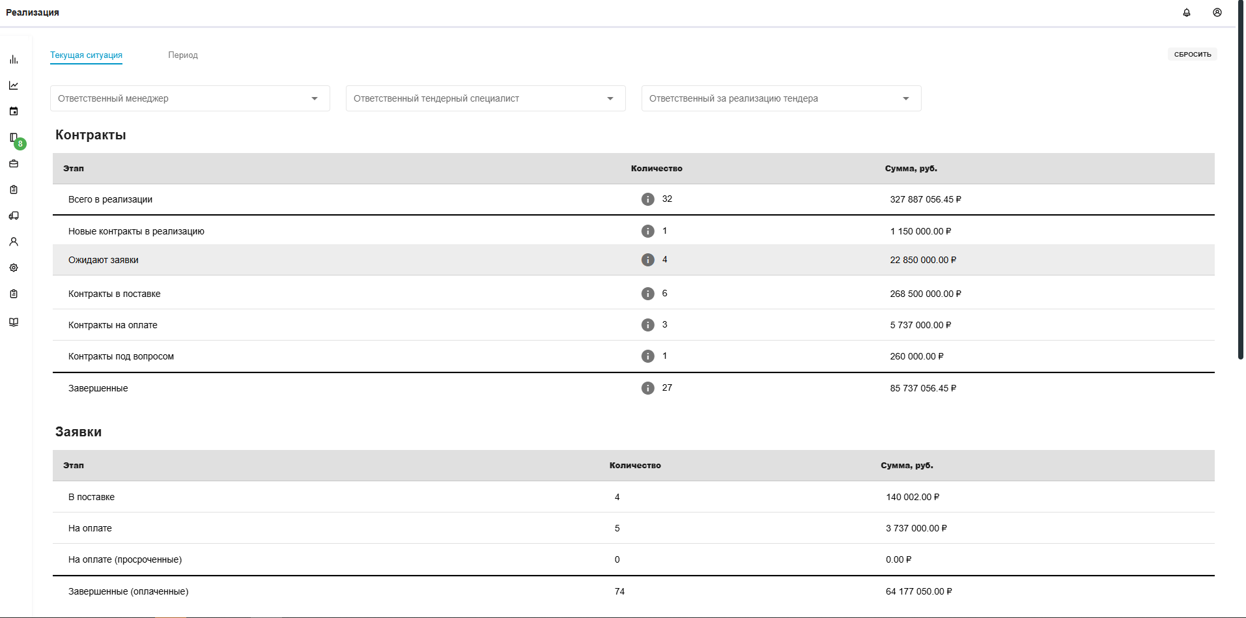Image resolution: width=1246 pixels, height=618 pixels.
Task: Select Контракты в поставке label
Action: point(115,294)
